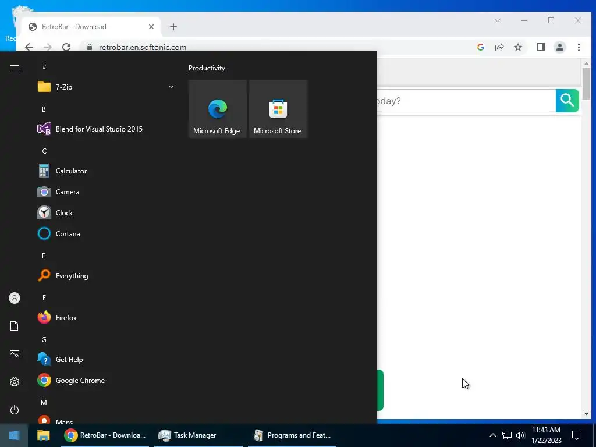Bookmark this page with the star icon

click(517, 47)
